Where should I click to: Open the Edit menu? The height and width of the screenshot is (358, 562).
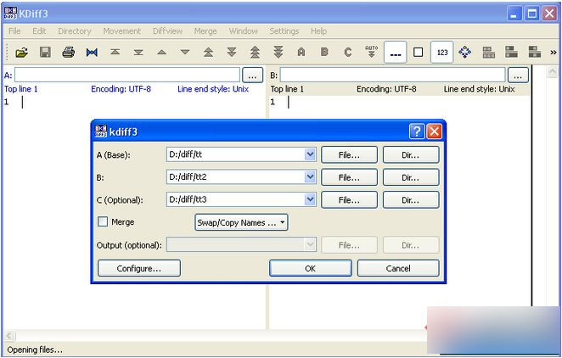pos(39,31)
